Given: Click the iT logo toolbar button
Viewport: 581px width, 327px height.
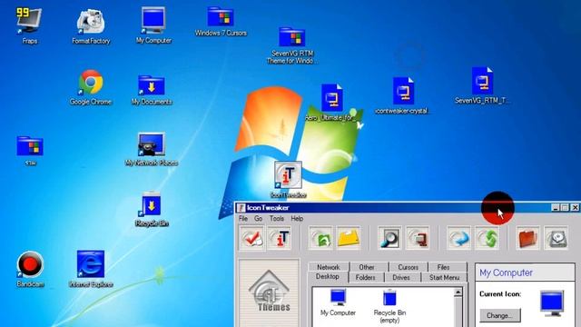Looking at the screenshot, I should (280, 238).
